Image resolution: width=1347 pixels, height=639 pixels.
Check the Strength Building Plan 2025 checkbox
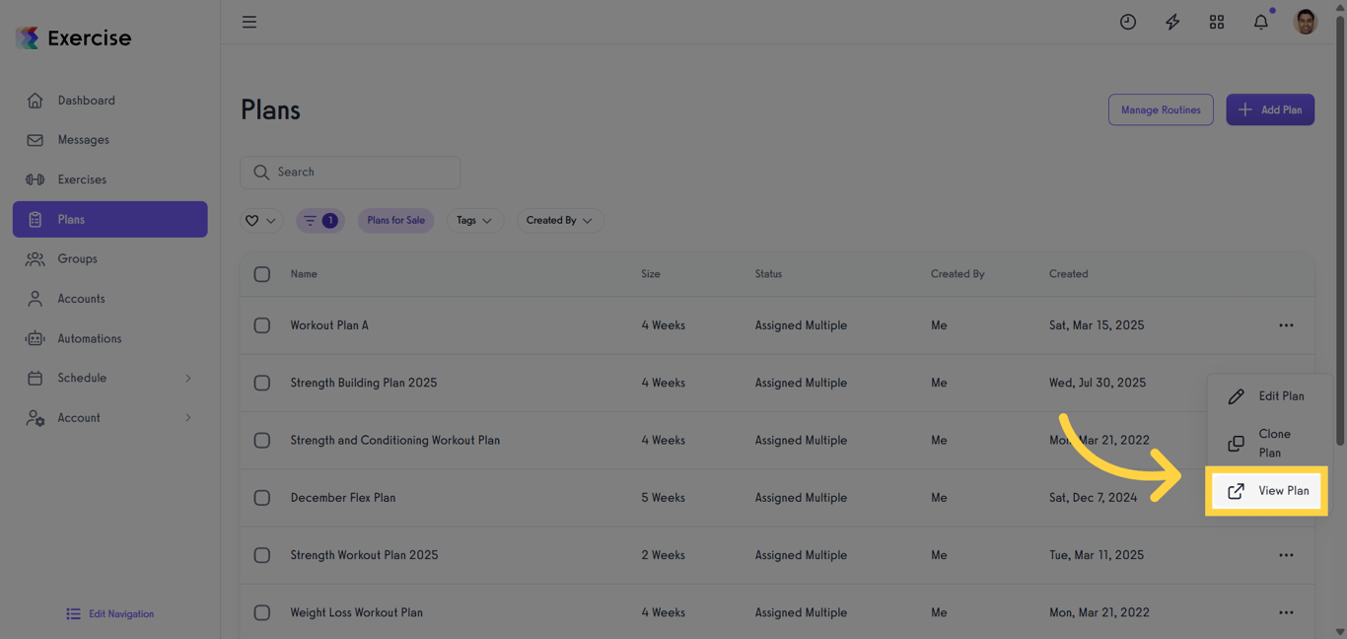(261, 383)
